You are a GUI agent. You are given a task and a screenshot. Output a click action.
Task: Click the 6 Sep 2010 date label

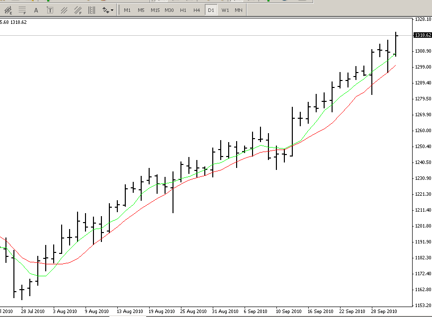tap(256, 311)
